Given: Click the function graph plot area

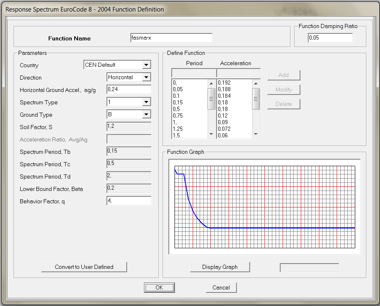Looking at the screenshot, I should point(264,207).
